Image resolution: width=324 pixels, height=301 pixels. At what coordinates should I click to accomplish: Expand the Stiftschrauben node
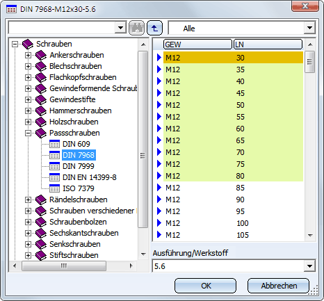pyautogui.click(x=28, y=255)
